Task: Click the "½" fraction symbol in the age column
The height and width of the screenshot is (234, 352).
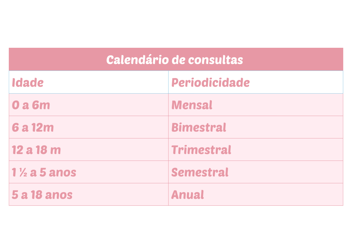Action: point(23,172)
